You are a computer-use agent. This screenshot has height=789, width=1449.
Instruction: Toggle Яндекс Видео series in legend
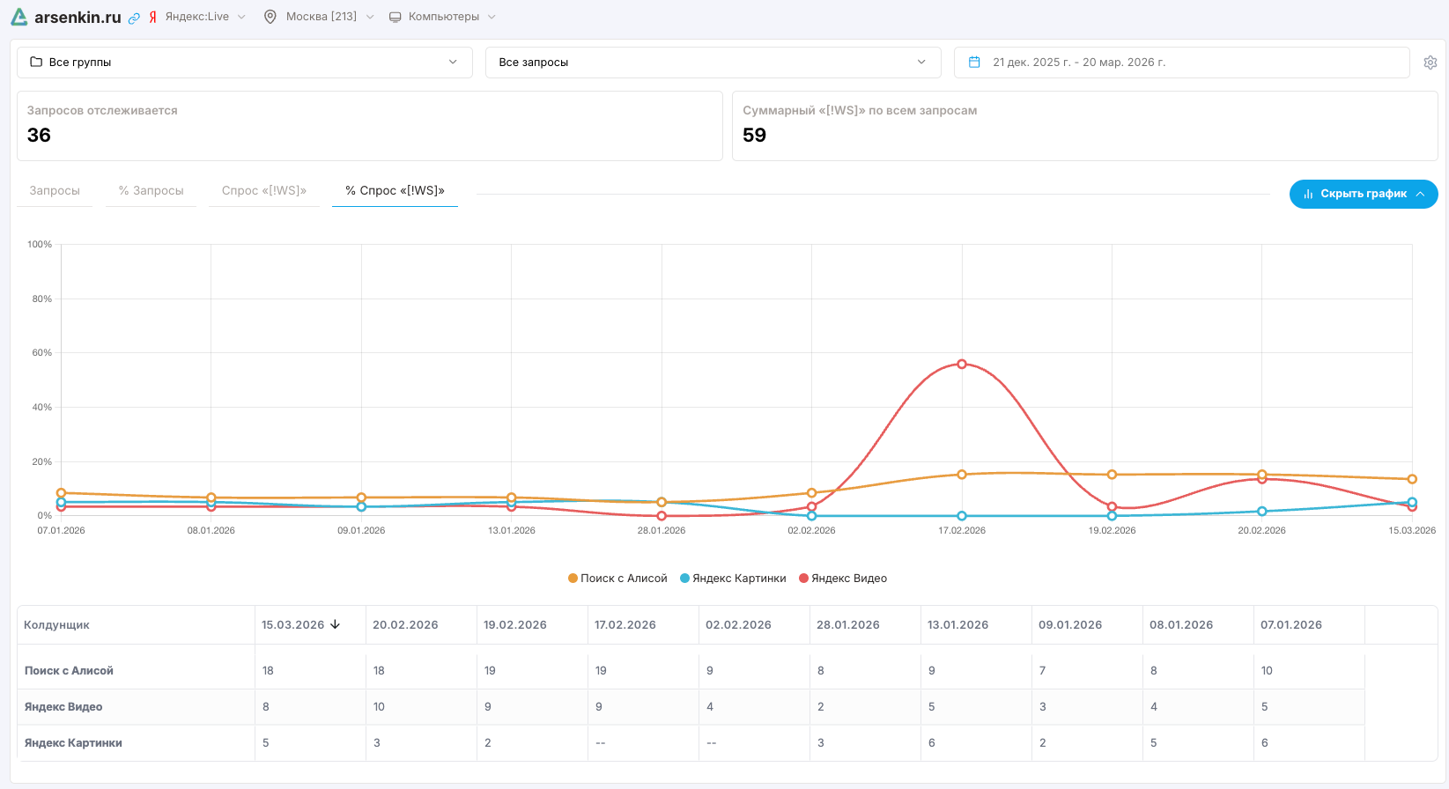843,579
